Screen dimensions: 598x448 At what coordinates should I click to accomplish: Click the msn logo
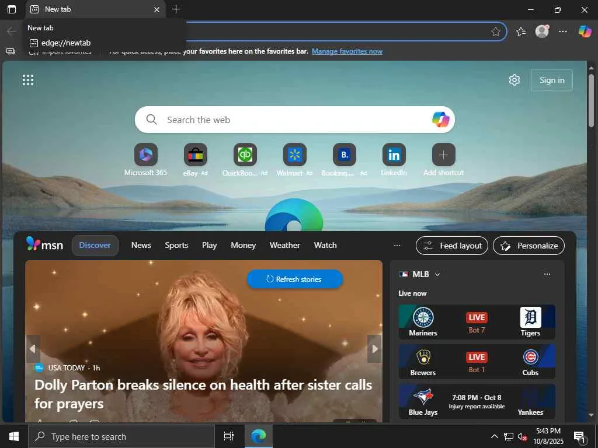[x=44, y=244]
